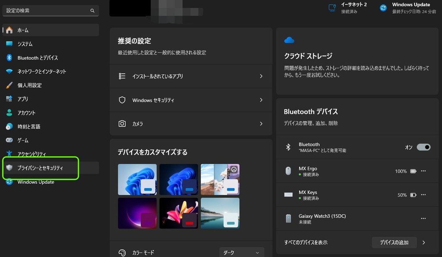Click the プライバシーとセキュリティ shield icon
This screenshot has height=257, width=442.
[x=9, y=168]
